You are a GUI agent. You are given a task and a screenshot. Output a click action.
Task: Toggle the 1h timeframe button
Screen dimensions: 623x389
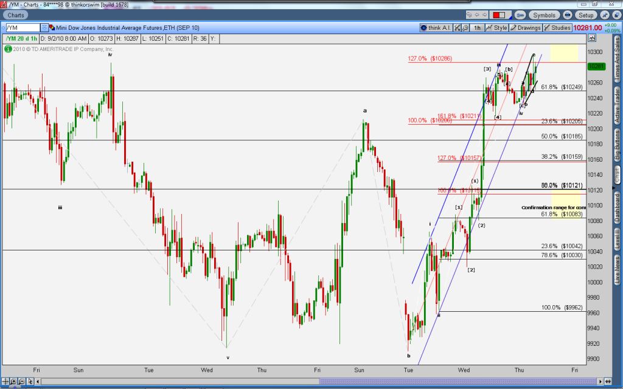pos(478,27)
